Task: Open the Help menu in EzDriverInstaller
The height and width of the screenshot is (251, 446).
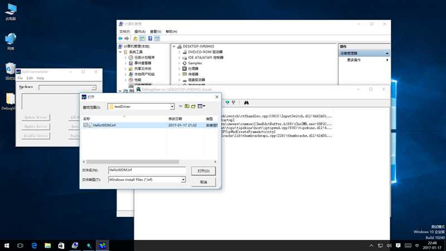Action: point(40,78)
